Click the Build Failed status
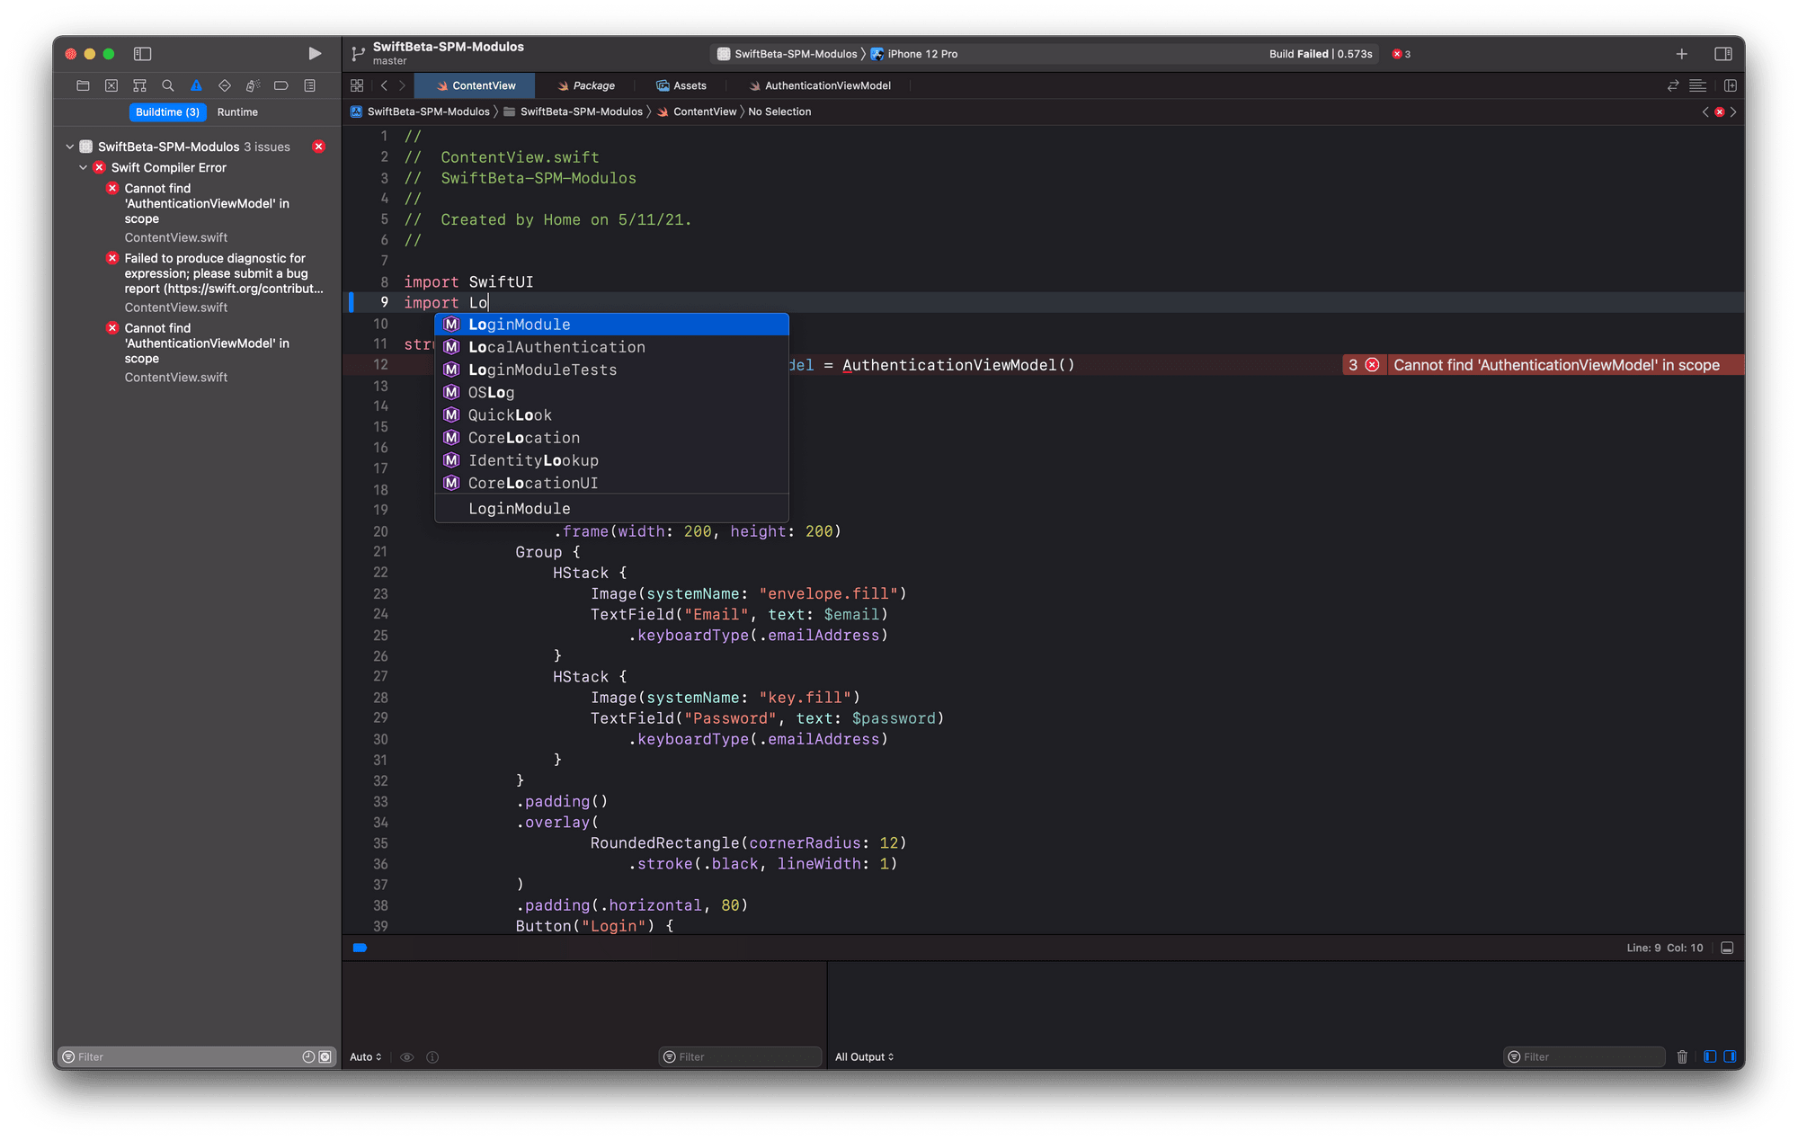1798x1140 pixels. coord(1320,54)
